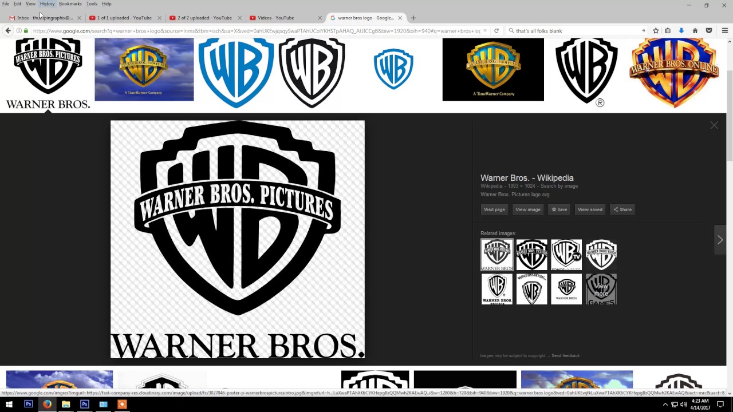Open the network icon in system tray

[675, 405]
